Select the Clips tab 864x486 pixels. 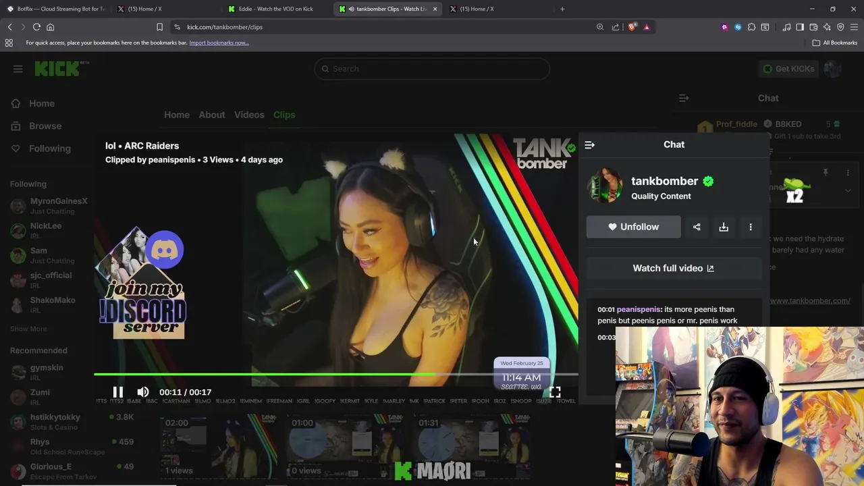[x=284, y=115]
